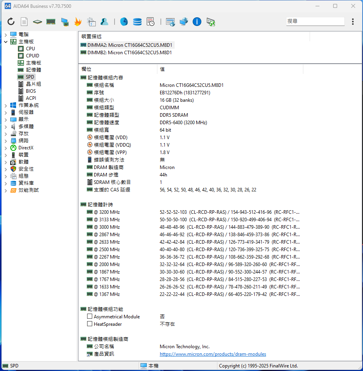
Task: Open the CPU chip toolbar shortcut
Action: [x=37, y=22]
